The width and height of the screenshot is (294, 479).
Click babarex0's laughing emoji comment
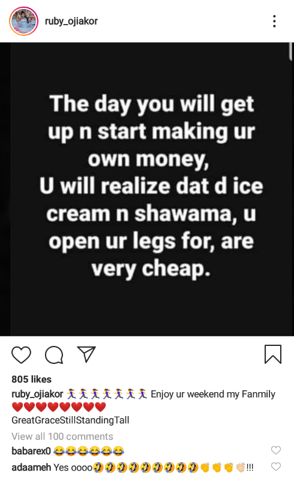(89, 451)
